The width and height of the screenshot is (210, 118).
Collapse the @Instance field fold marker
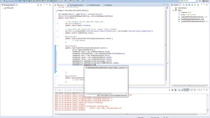click(58, 24)
